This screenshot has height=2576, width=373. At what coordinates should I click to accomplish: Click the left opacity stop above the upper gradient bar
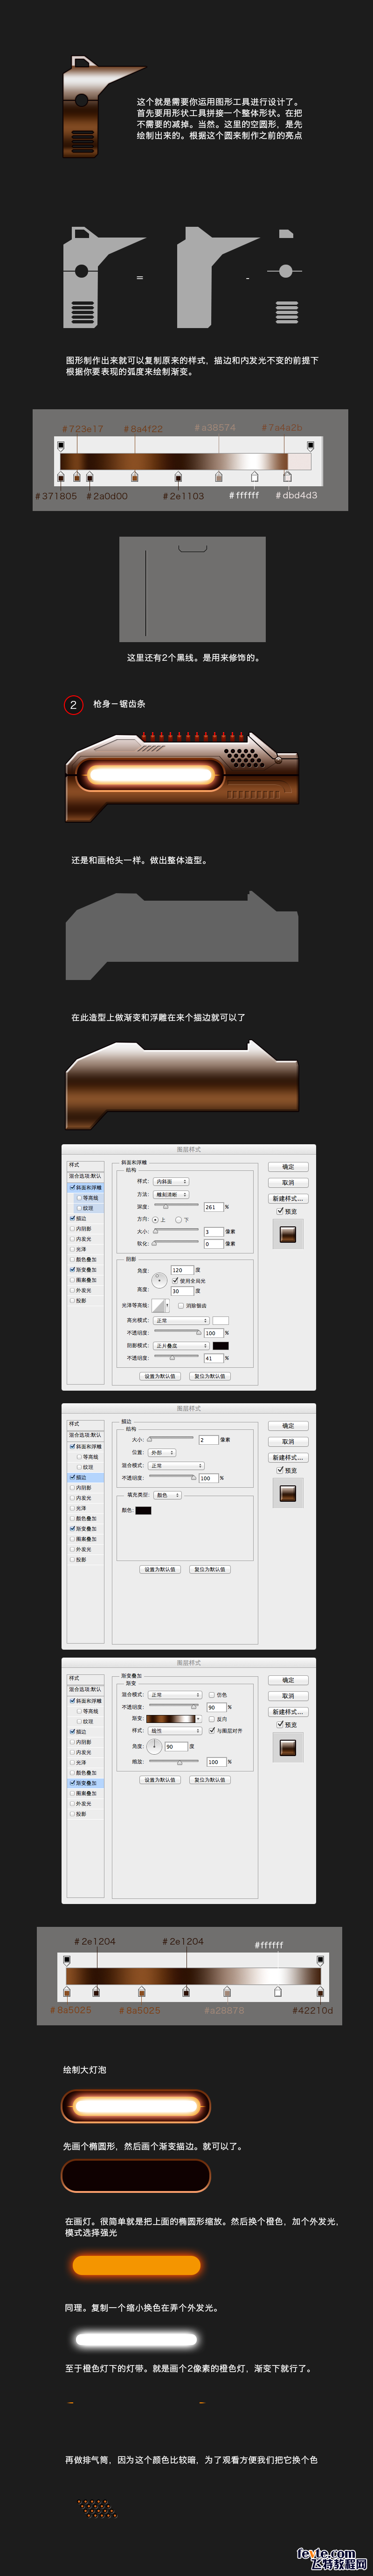60,445
